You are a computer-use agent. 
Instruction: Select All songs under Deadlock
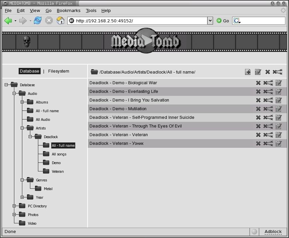(59, 154)
